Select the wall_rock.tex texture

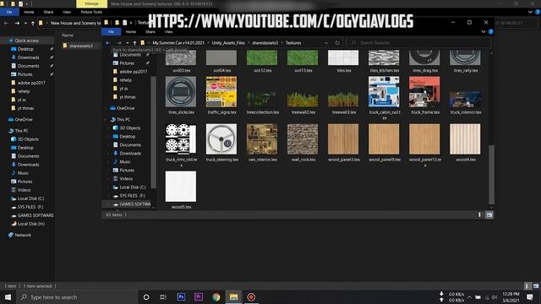point(303,143)
